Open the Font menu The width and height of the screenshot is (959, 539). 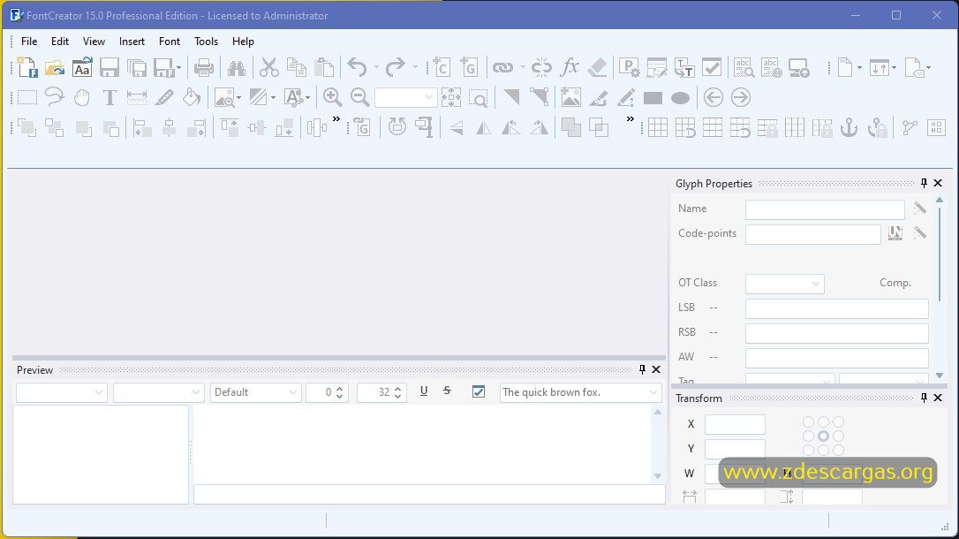coord(170,42)
